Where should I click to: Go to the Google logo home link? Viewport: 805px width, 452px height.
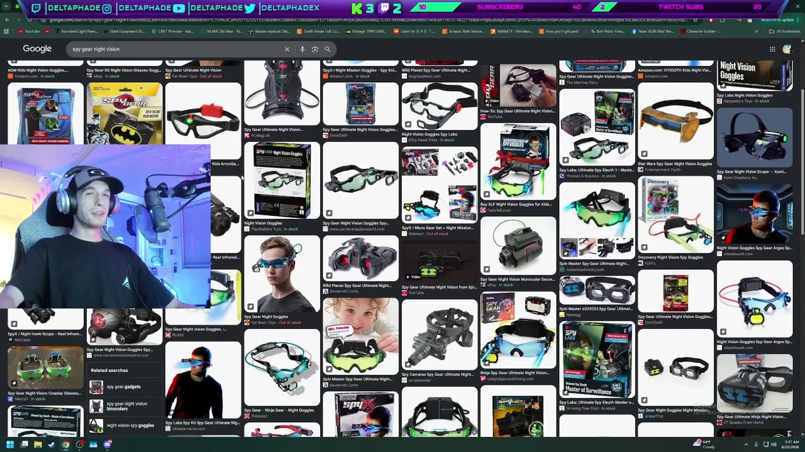point(37,49)
